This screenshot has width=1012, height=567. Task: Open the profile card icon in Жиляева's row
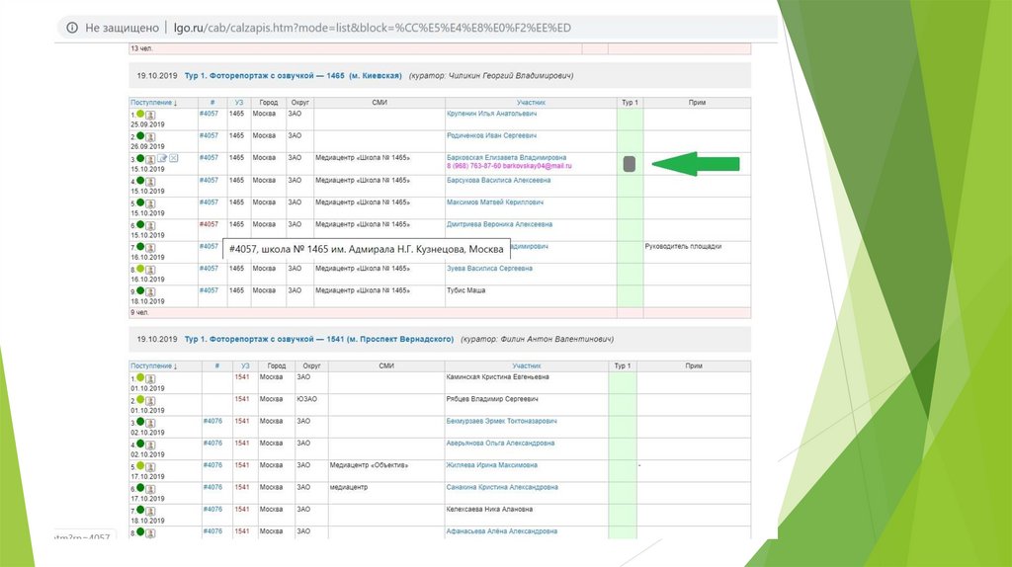tap(151, 465)
